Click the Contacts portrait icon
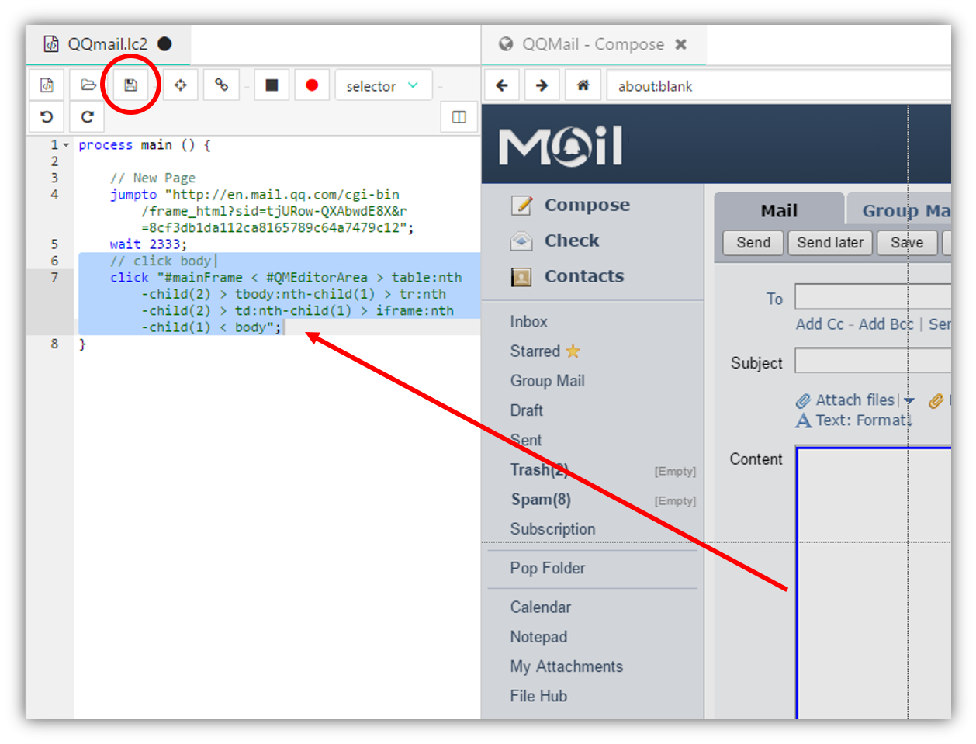 point(521,277)
